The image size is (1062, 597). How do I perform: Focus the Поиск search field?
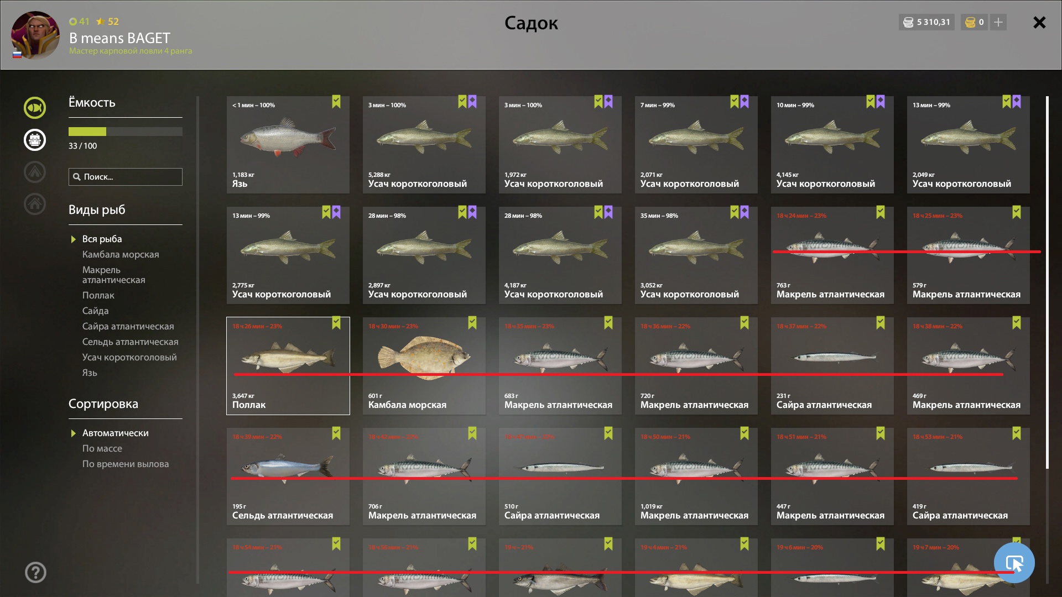126,177
